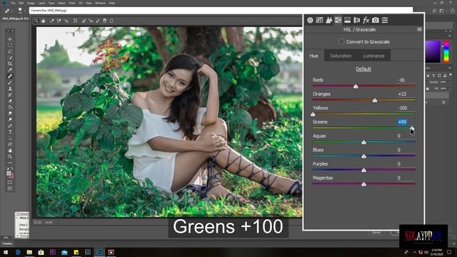The width and height of the screenshot is (457, 257).
Task: Click the Magentas hue slider handle
Action: tap(363, 184)
